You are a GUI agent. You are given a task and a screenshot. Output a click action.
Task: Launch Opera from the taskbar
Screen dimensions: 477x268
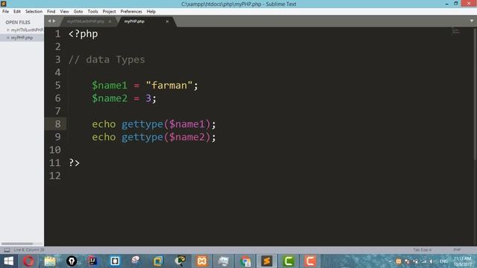pyautogui.click(x=29, y=261)
